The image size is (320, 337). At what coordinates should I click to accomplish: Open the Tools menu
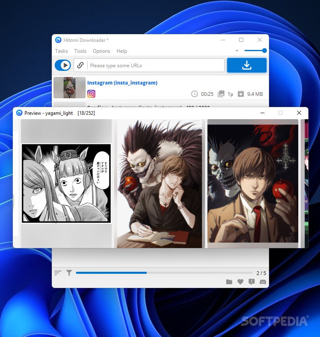coord(80,51)
